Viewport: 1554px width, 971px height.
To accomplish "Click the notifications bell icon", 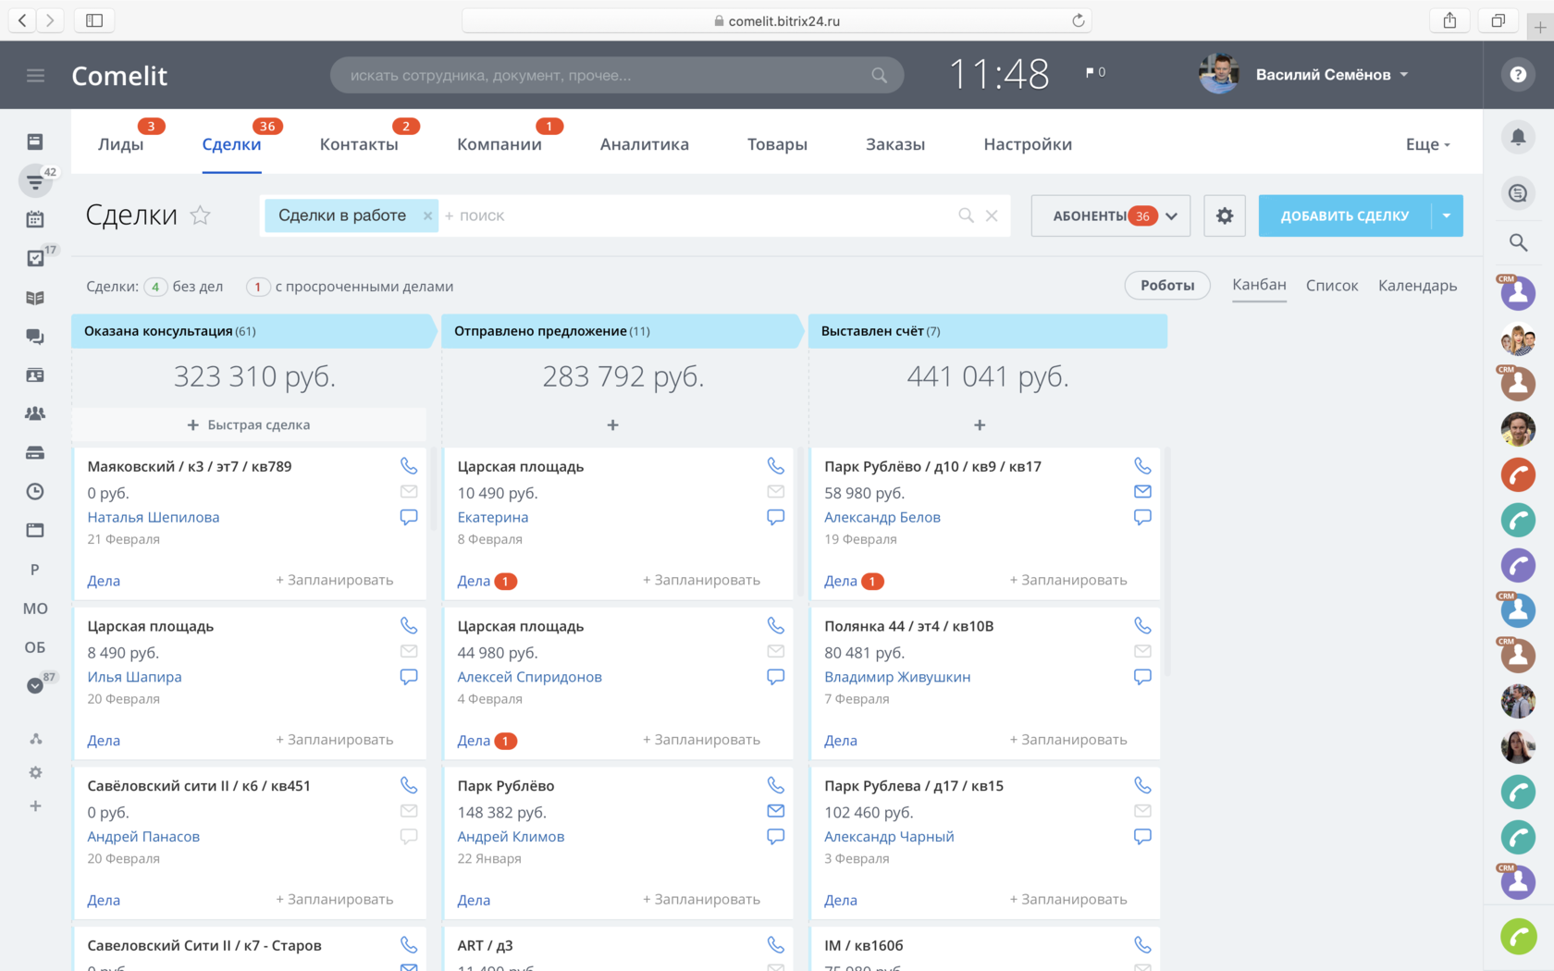I will point(1518,138).
